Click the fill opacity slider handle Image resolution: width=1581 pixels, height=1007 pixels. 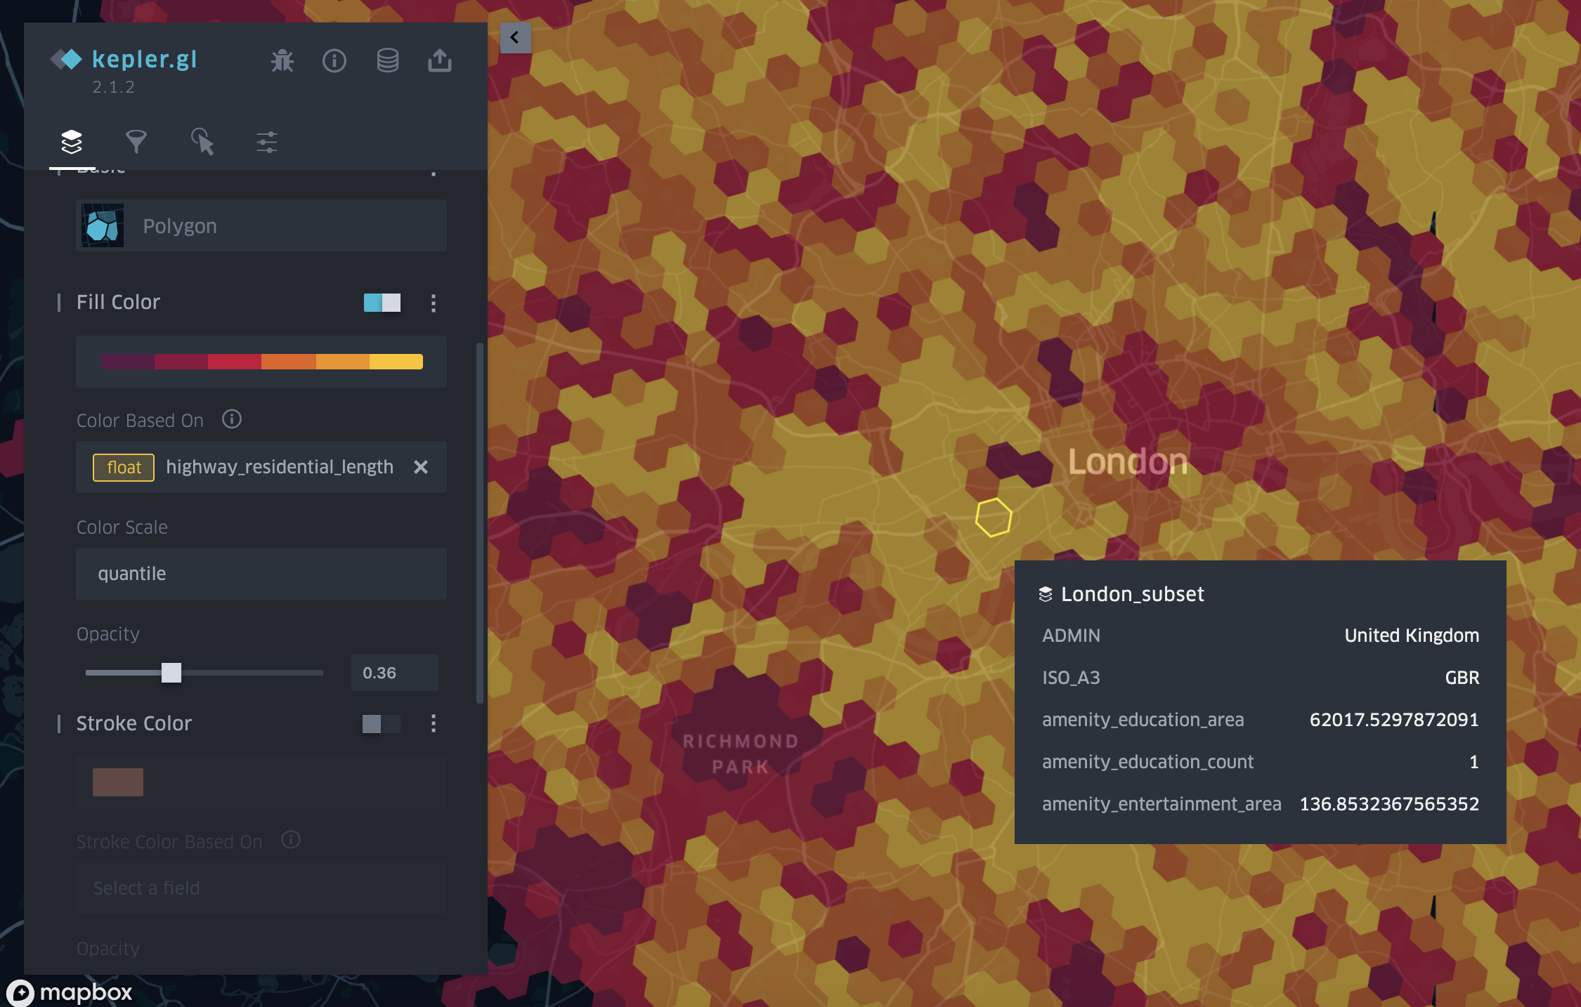tap(171, 673)
